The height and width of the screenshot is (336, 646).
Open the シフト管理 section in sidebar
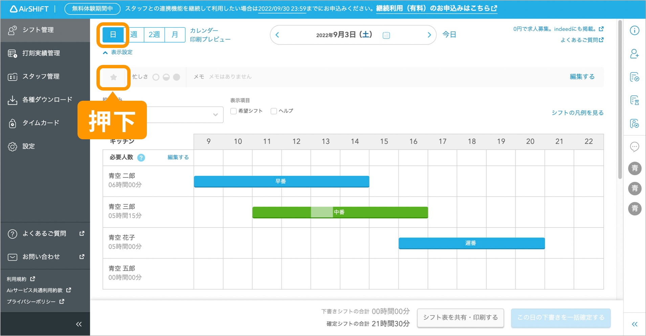click(x=37, y=30)
